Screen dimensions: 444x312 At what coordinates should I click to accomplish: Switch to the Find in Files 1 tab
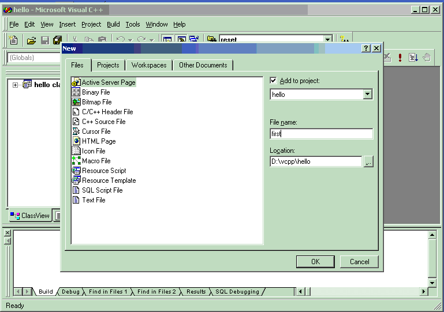[x=108, y=292]
